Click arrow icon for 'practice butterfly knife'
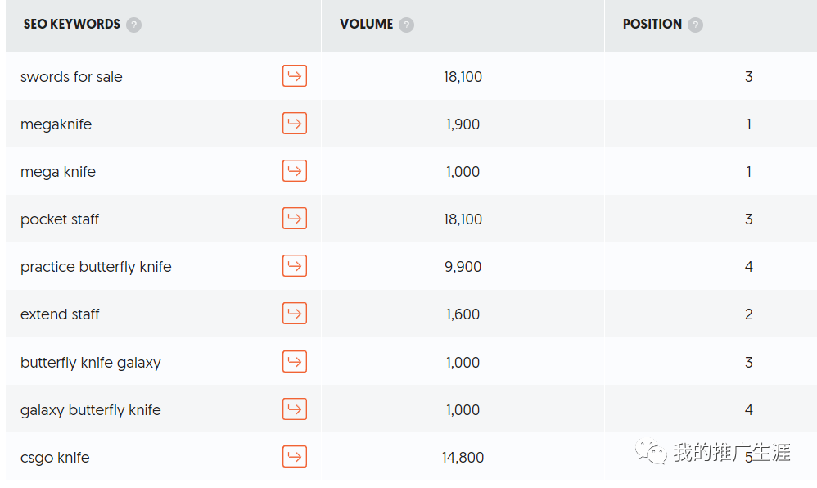 pos(295,266)
